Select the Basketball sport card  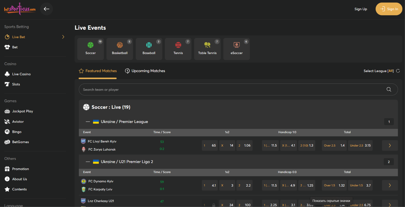click(120, 49)
